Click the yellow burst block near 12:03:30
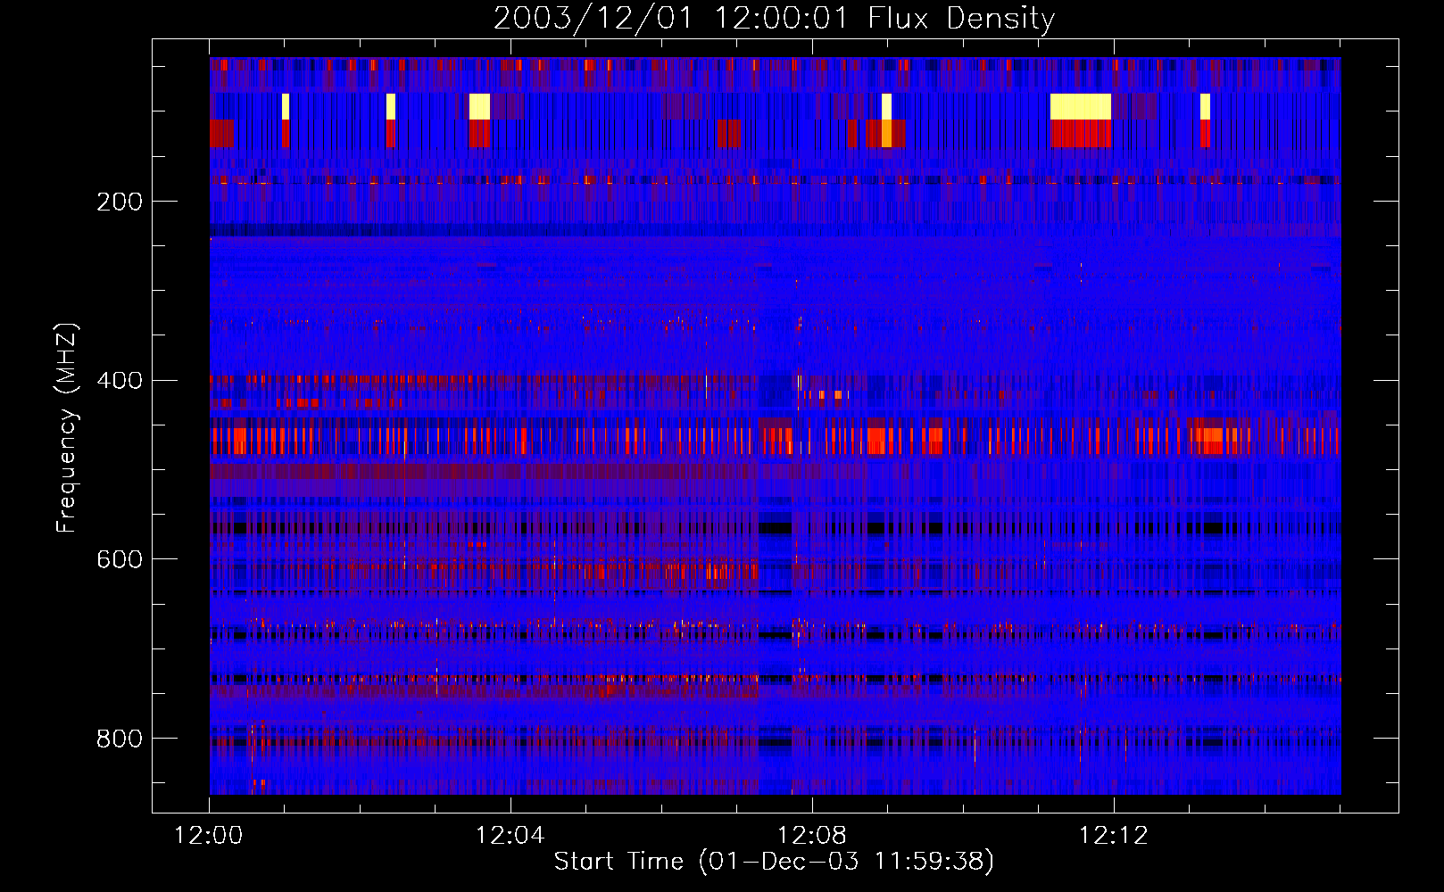The width and height of the screenshot is (1444, 892). point(479,106)
